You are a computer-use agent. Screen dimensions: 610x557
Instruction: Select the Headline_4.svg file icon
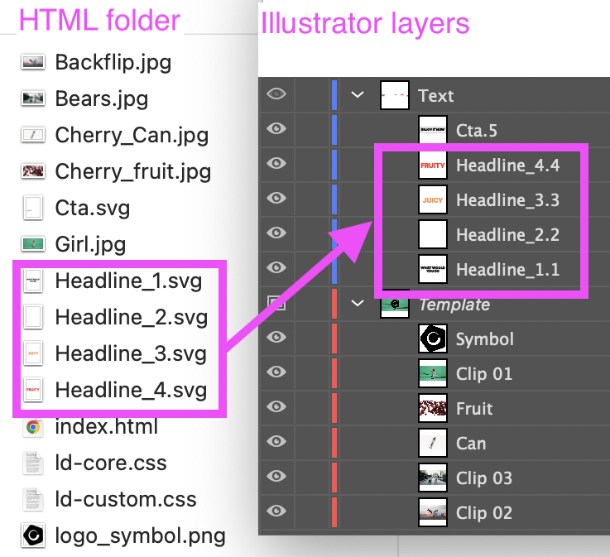coord(33,389)
